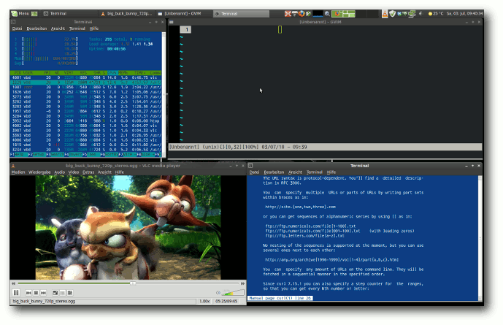
Task: Open Datei menu in htop Terminal window
Action: (x=17, y=28)
